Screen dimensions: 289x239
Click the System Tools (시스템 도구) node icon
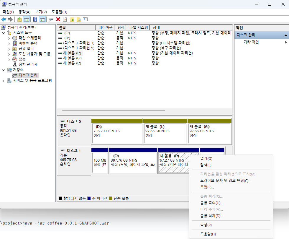(x=9, y=33)
